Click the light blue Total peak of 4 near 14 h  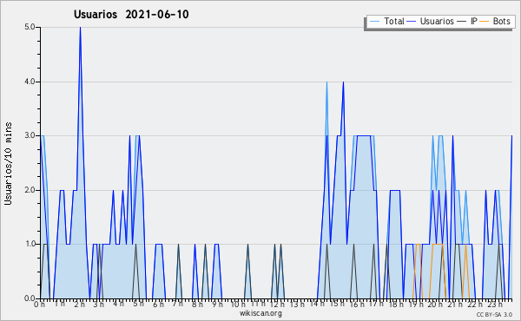[x=326, y=82]
